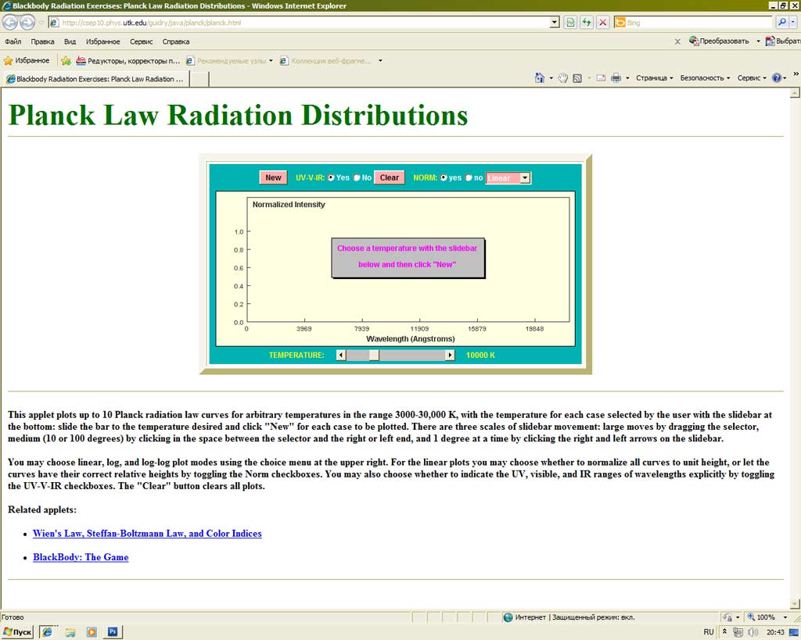Open the Файл menu

[x=13, y=41]
